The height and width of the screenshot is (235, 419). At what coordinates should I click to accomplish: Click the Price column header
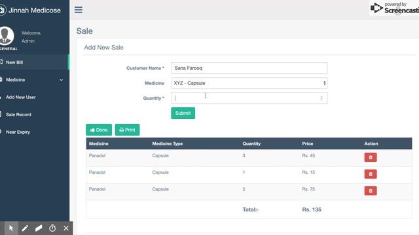click(308, 144)
